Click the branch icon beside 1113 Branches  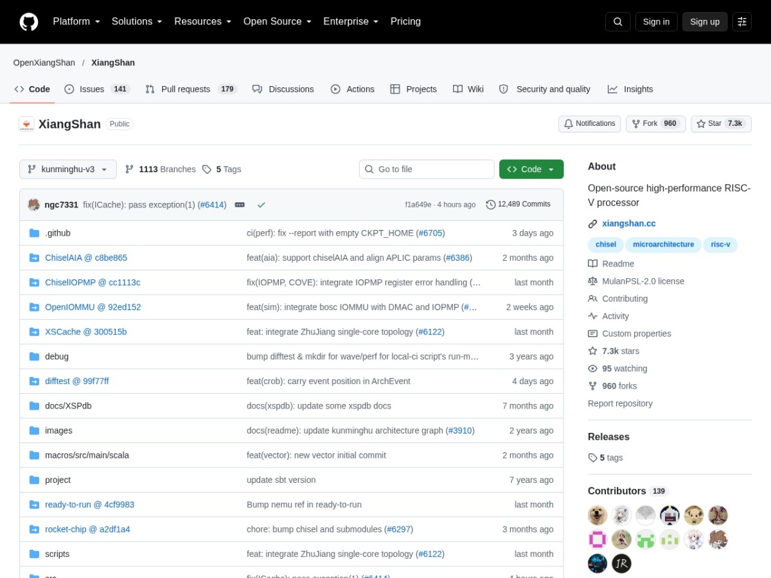pos(129,170)
